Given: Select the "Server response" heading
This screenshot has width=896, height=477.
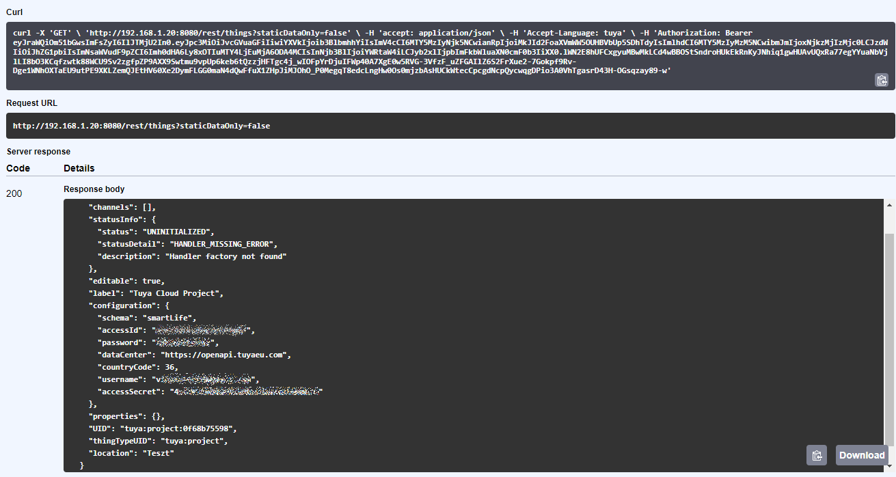Looking at the screenshot, I should pos(38,151).
